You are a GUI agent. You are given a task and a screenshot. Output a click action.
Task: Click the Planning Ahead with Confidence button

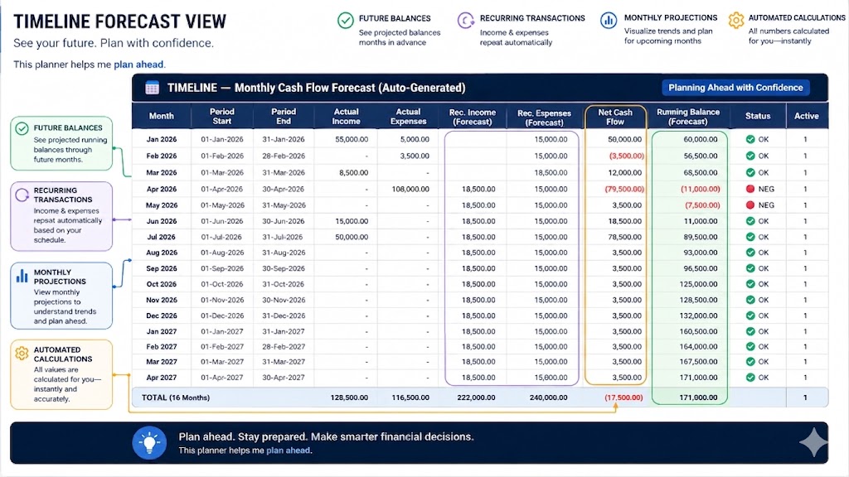tap(735, 88)
